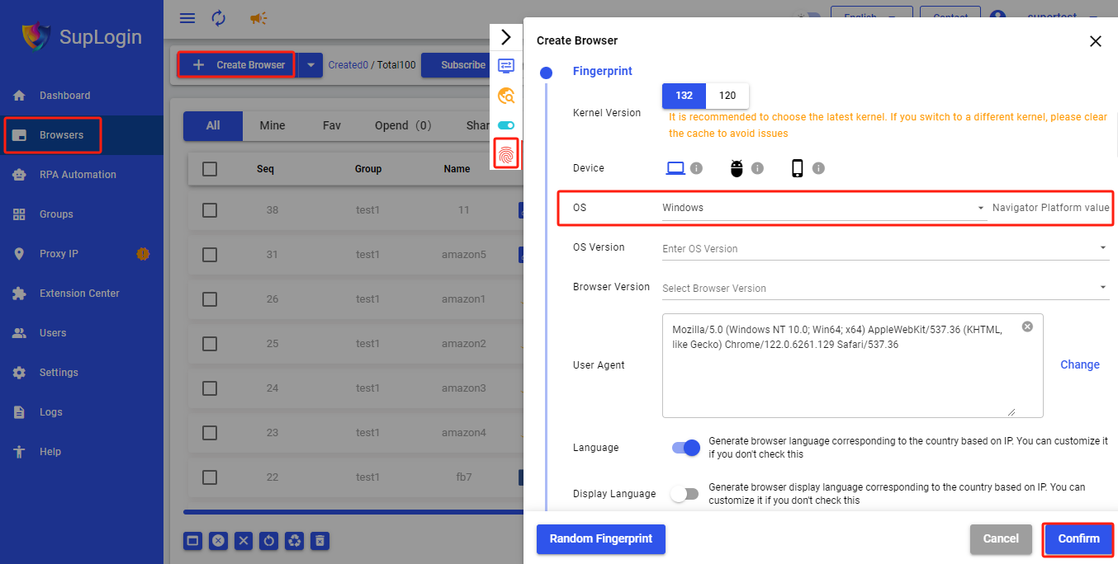Screen dimensions: 1118x564
Task: Select kernel version 120
Action: click(727, 96)
